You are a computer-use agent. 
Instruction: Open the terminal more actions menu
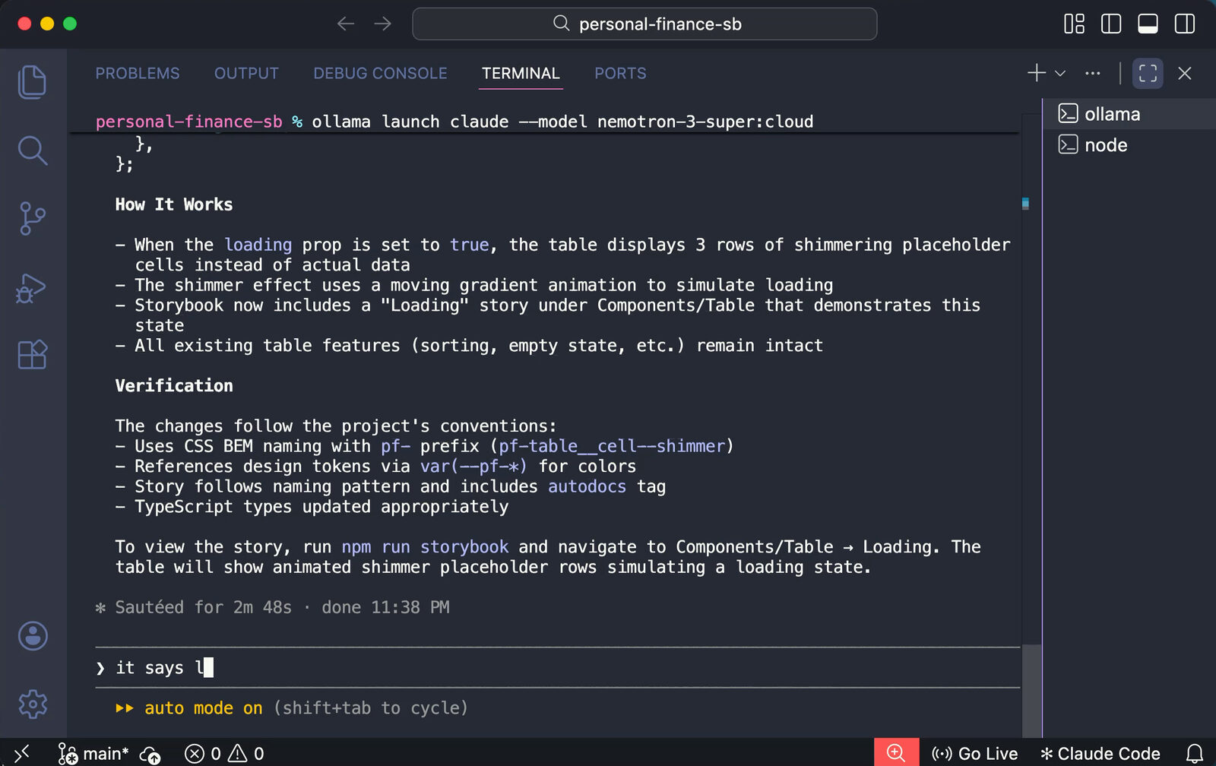point(1093,73)
